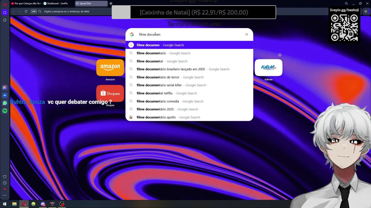The width and height of the screenshot is (371, 208).
Task: Open WhatsApp in sidebar
Action: [5, 103]
